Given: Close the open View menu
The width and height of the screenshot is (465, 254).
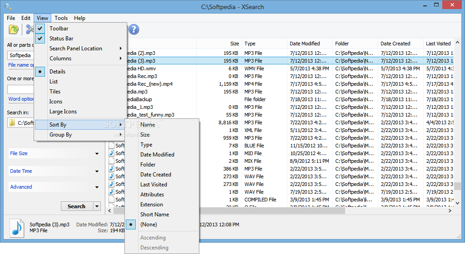Looking at the screenshot, I should click(42, 18).
